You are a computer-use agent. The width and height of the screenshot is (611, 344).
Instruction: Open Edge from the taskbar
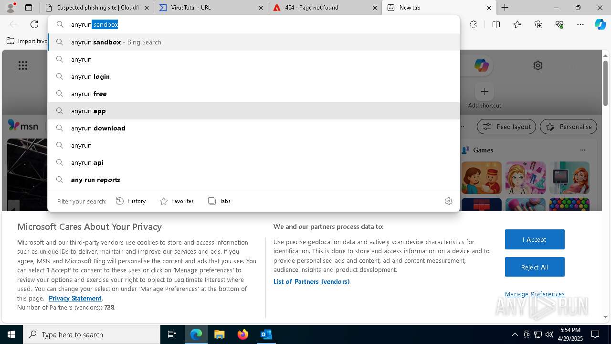pyautogui.click(x=196, y=334)
